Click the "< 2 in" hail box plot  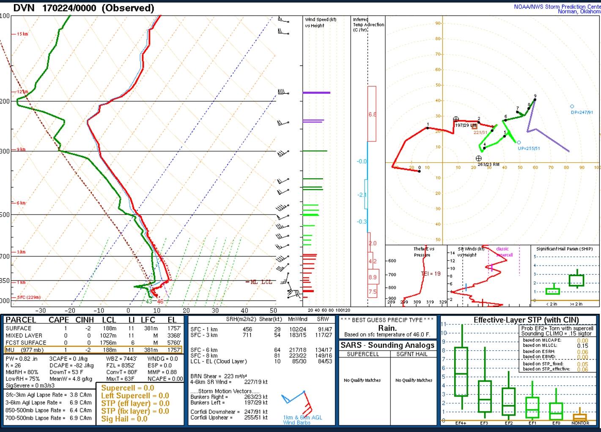[x=552, y=291]
